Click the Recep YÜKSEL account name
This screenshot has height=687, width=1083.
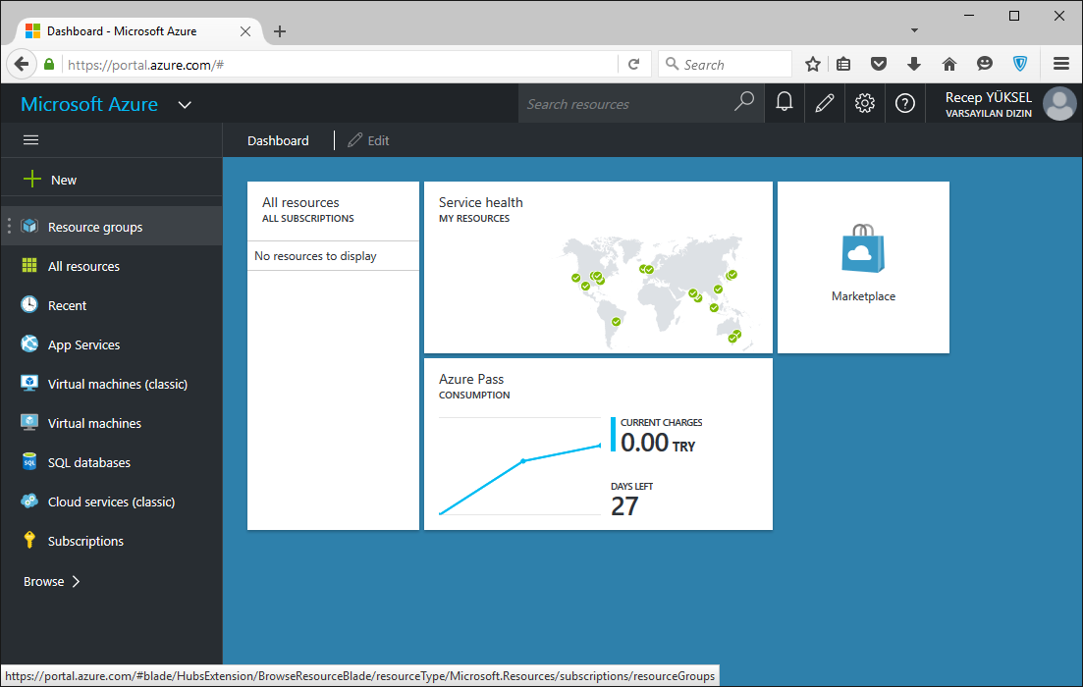tap(989, 97)
